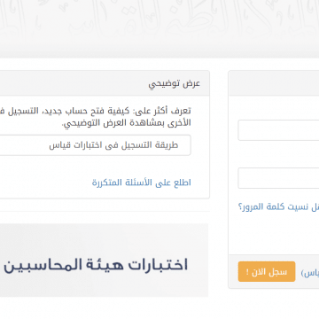Click text line "الأخرى بمشاهدة العرض التوضيحي"
Screen dimensions: 319x319
pos(127,123)
